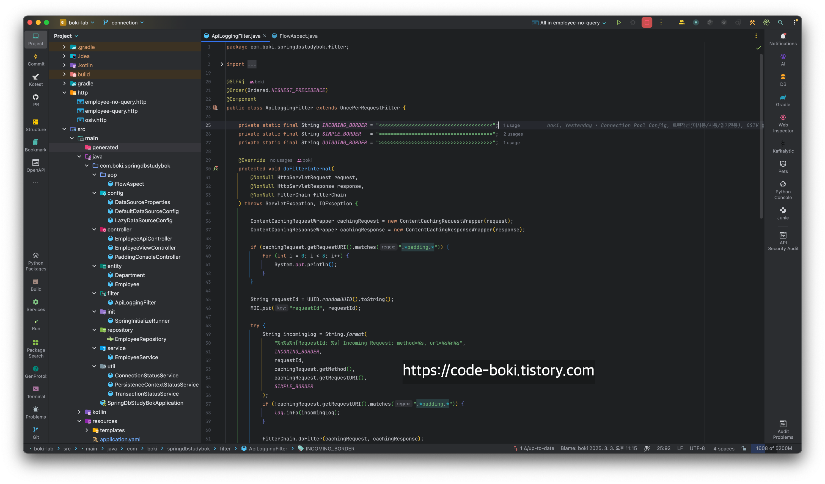Open the Gradle tool window
Image resolution: width=825 pixels, height=484 pixels.
[783, 100]
